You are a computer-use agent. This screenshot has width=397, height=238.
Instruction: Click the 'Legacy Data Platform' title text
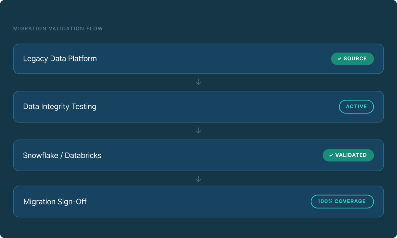60,59
